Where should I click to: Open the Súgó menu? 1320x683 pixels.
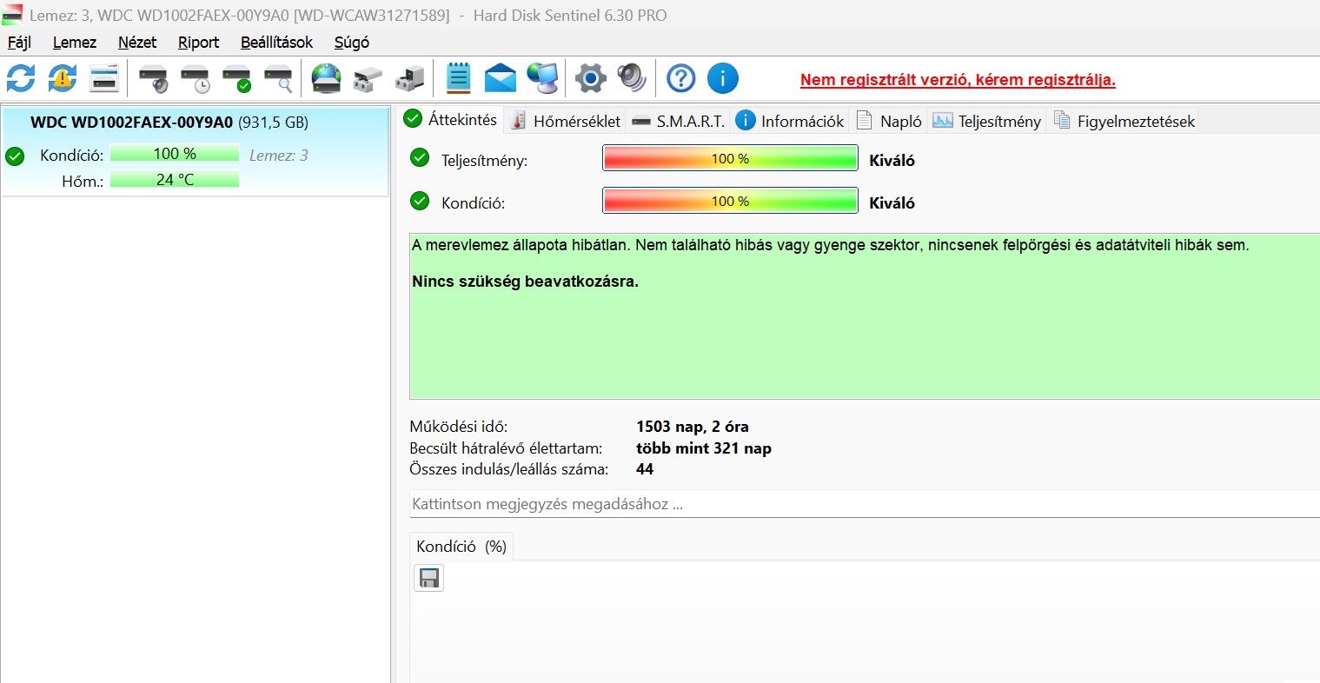pos(352,42)
